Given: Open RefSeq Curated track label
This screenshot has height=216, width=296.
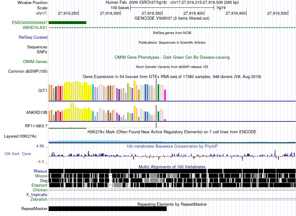Looking at the screenshot, I should [x=33, y=37].
